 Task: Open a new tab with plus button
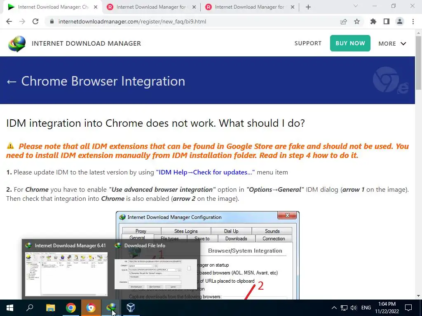[x=308, y=7]
